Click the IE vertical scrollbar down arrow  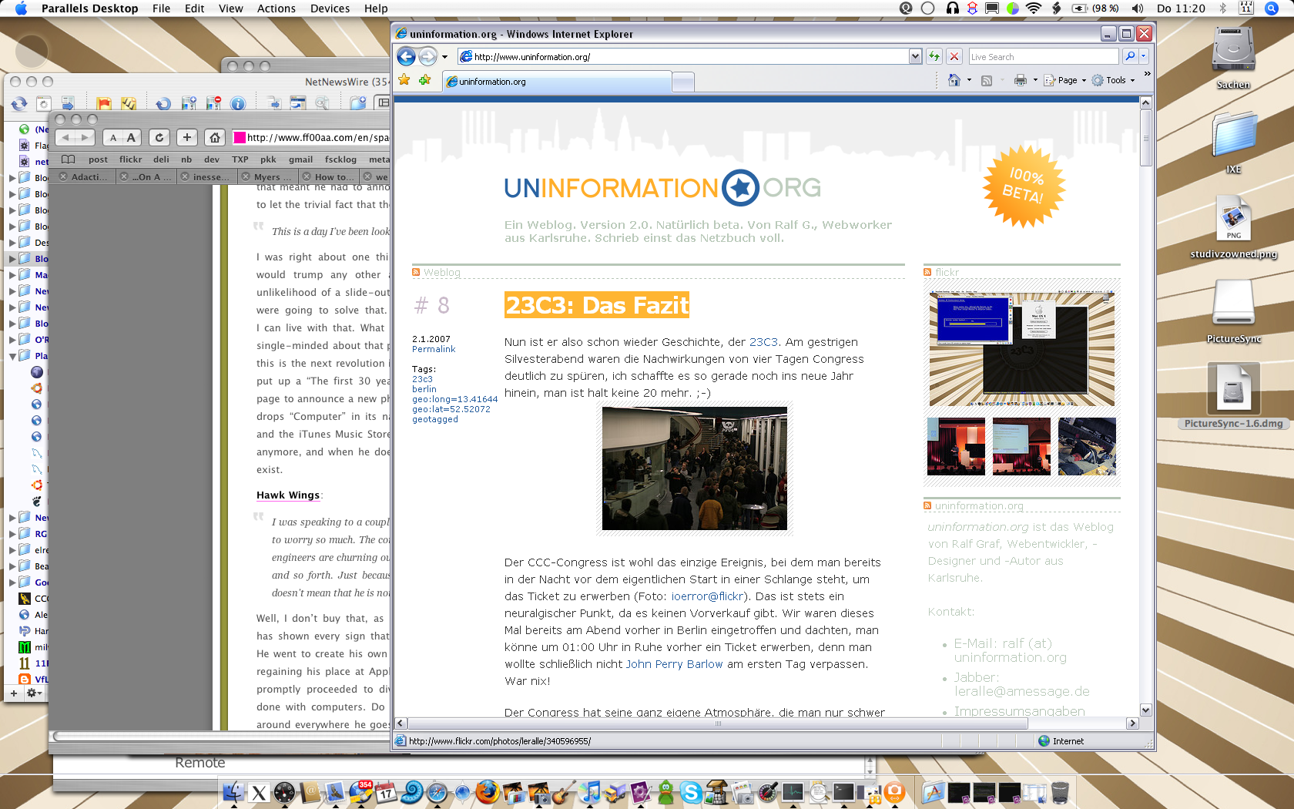1145,710
